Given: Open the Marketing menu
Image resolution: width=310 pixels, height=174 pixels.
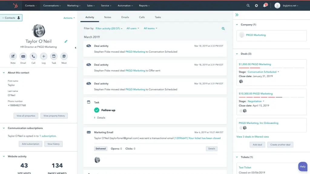Looking at the screenshot, I should (74, 5).
